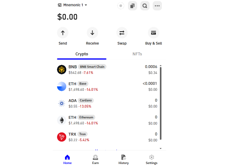Select the ADA Cardano asset
This screenshot has width=250, height=168.
coord(107,103)
